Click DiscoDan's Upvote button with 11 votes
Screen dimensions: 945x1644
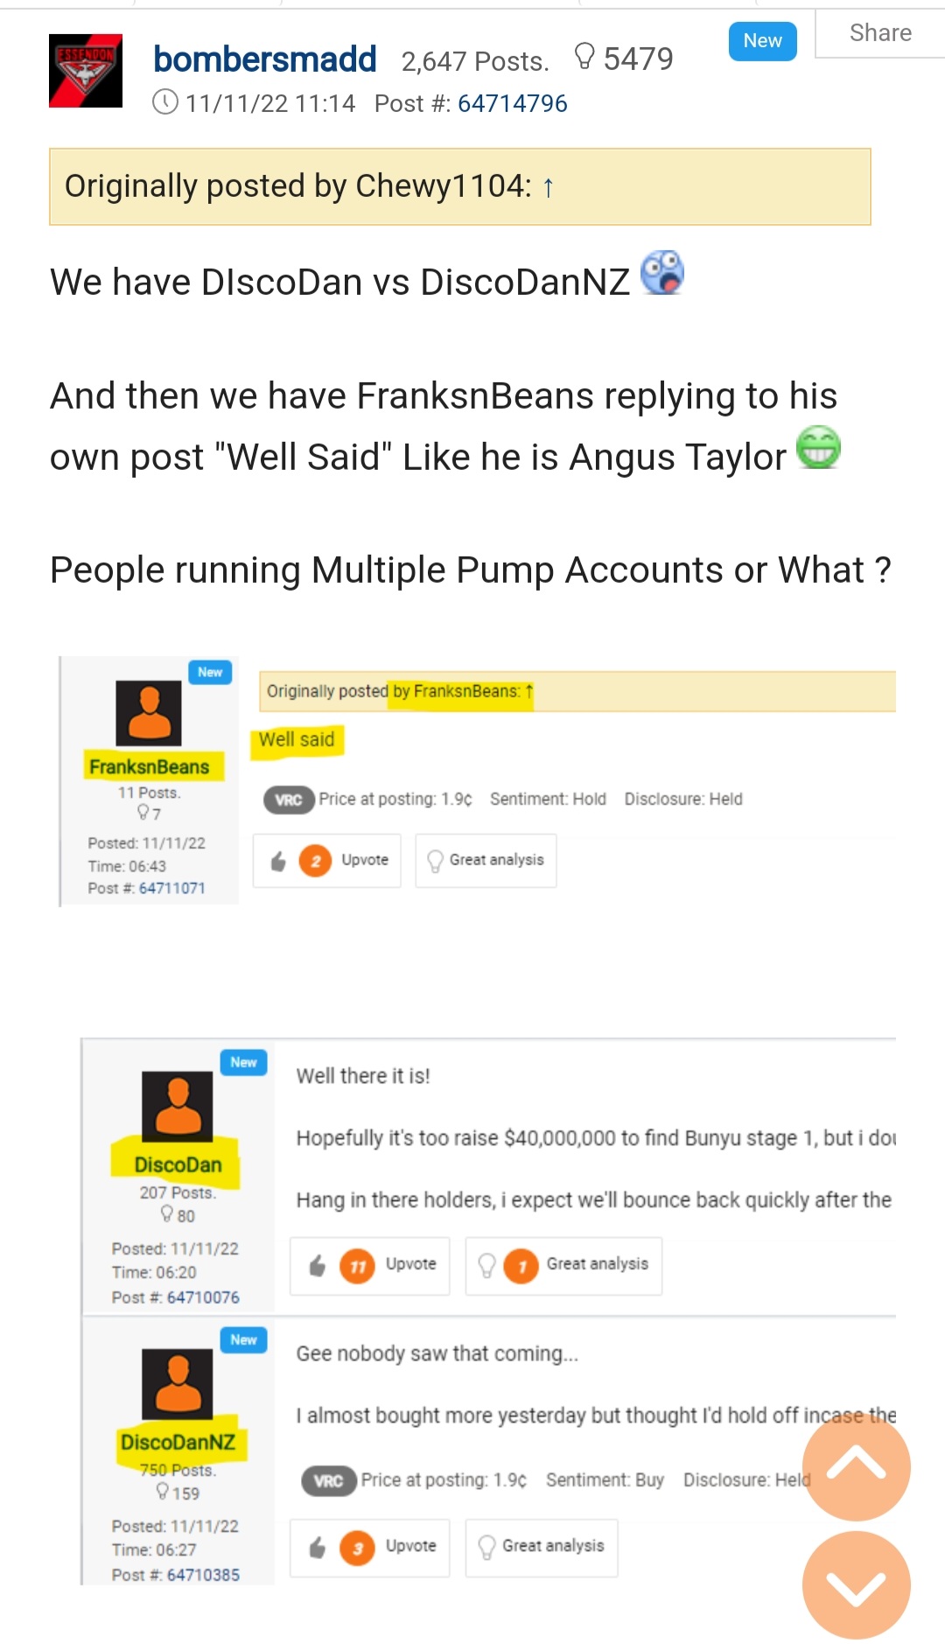[370, 1265]
